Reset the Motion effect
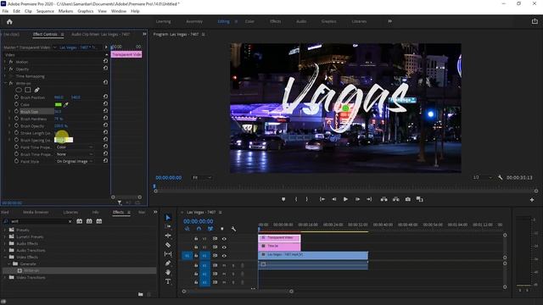This screenshot has height=305, width=543. tap(105, 61)
